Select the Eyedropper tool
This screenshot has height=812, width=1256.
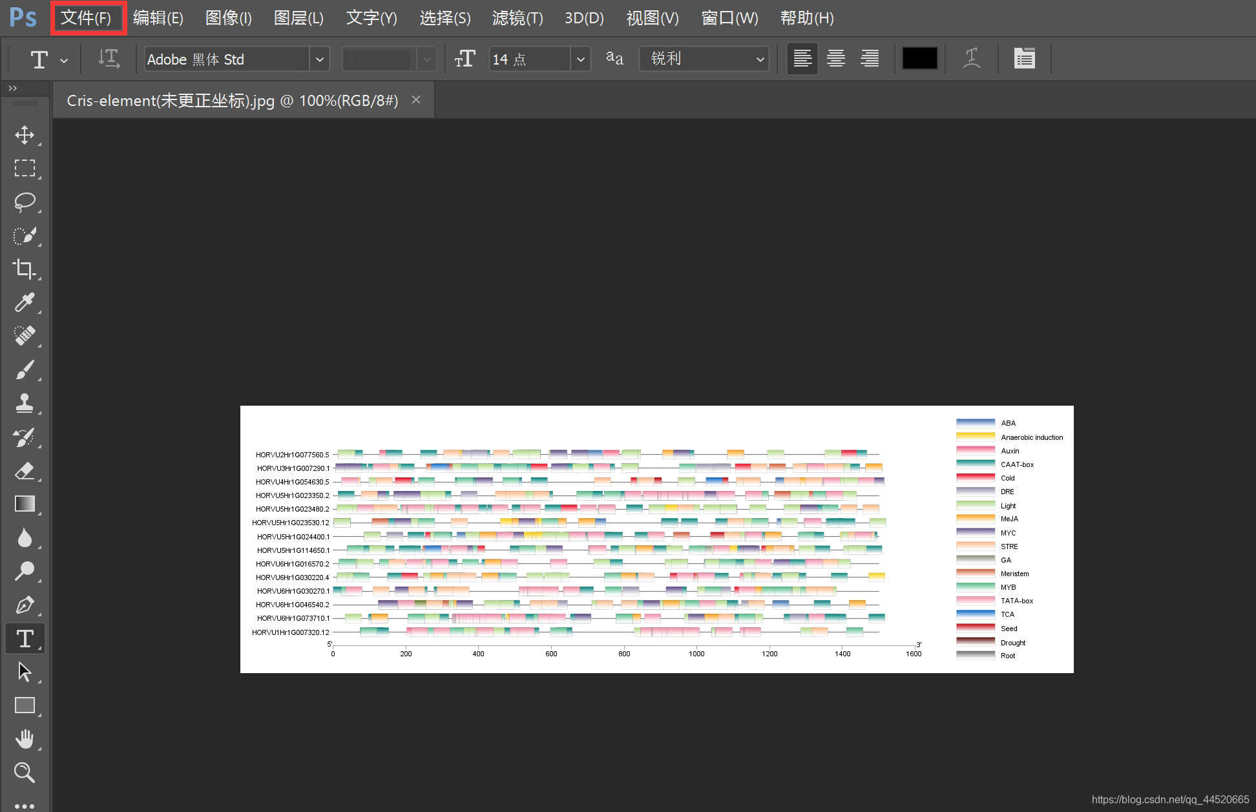coord(25,302)
